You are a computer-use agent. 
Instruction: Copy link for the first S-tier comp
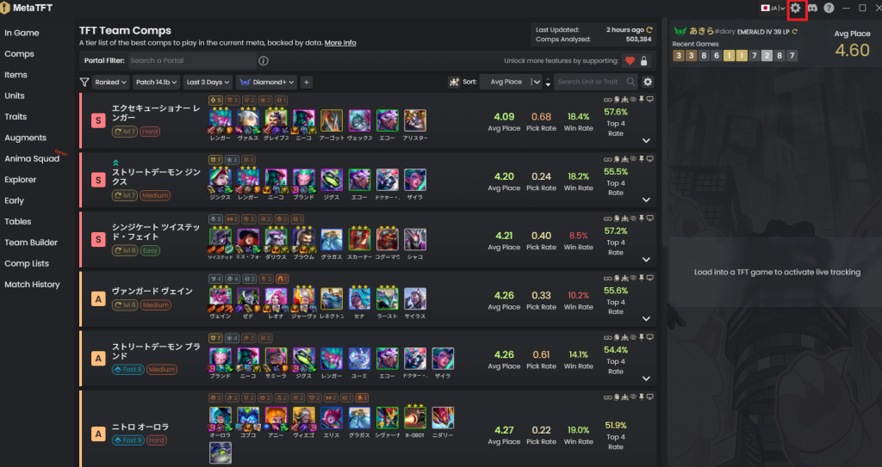point(607,100)
